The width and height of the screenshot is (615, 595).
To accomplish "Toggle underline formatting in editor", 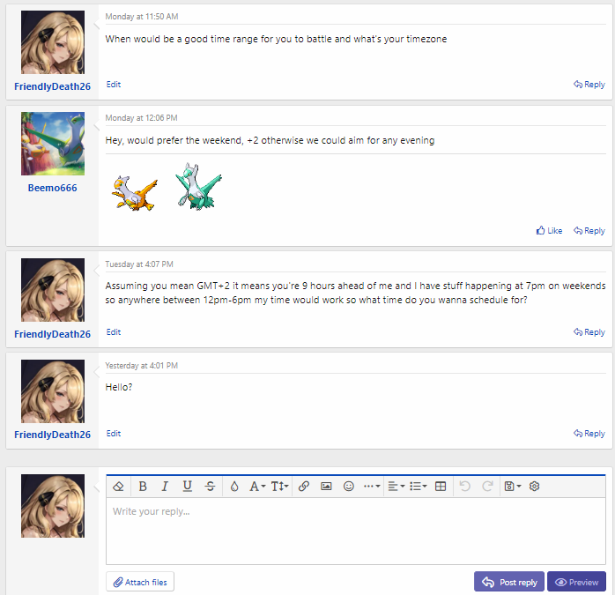I will pos(187,486).
